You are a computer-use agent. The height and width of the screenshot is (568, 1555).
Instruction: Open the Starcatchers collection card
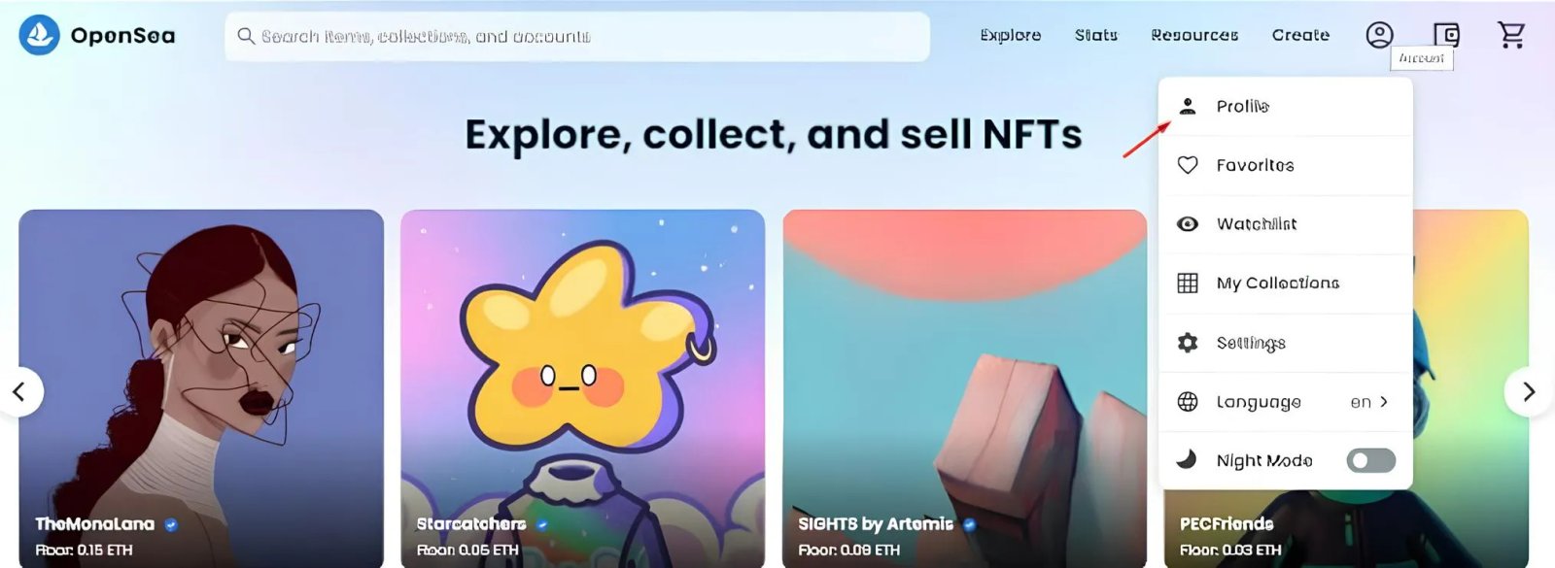pos(583,388)
